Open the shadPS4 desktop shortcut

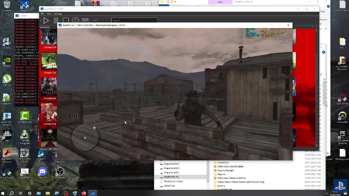point(25,6)
